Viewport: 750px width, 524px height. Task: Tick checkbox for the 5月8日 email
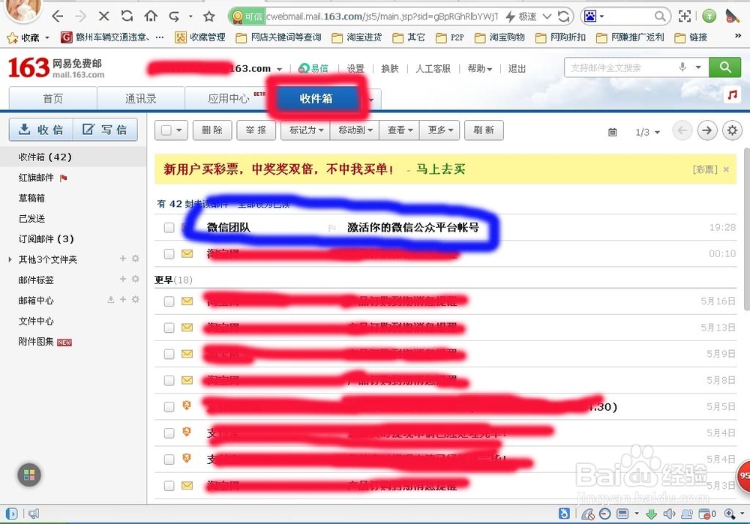[169, 380]
